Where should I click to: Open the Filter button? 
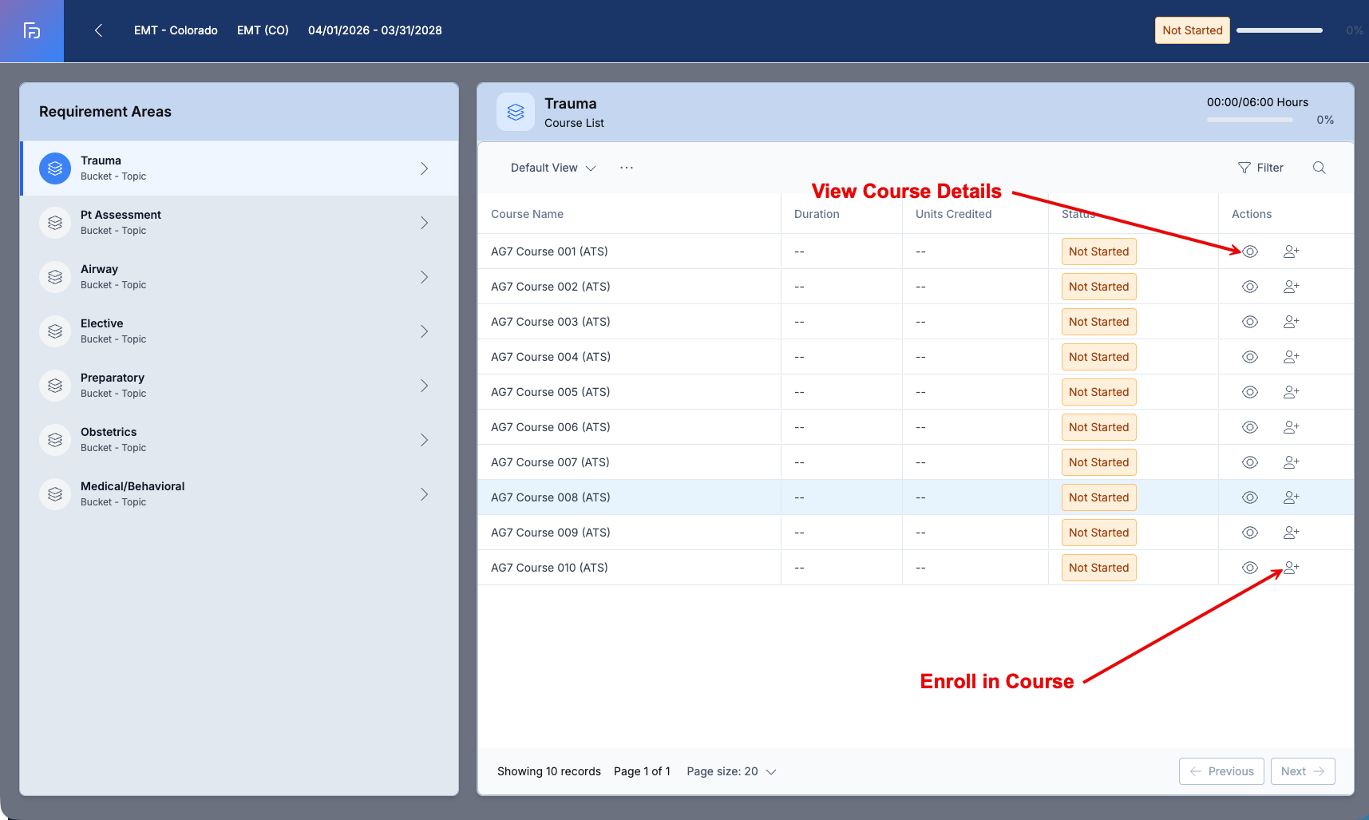tap(1260, 168)
